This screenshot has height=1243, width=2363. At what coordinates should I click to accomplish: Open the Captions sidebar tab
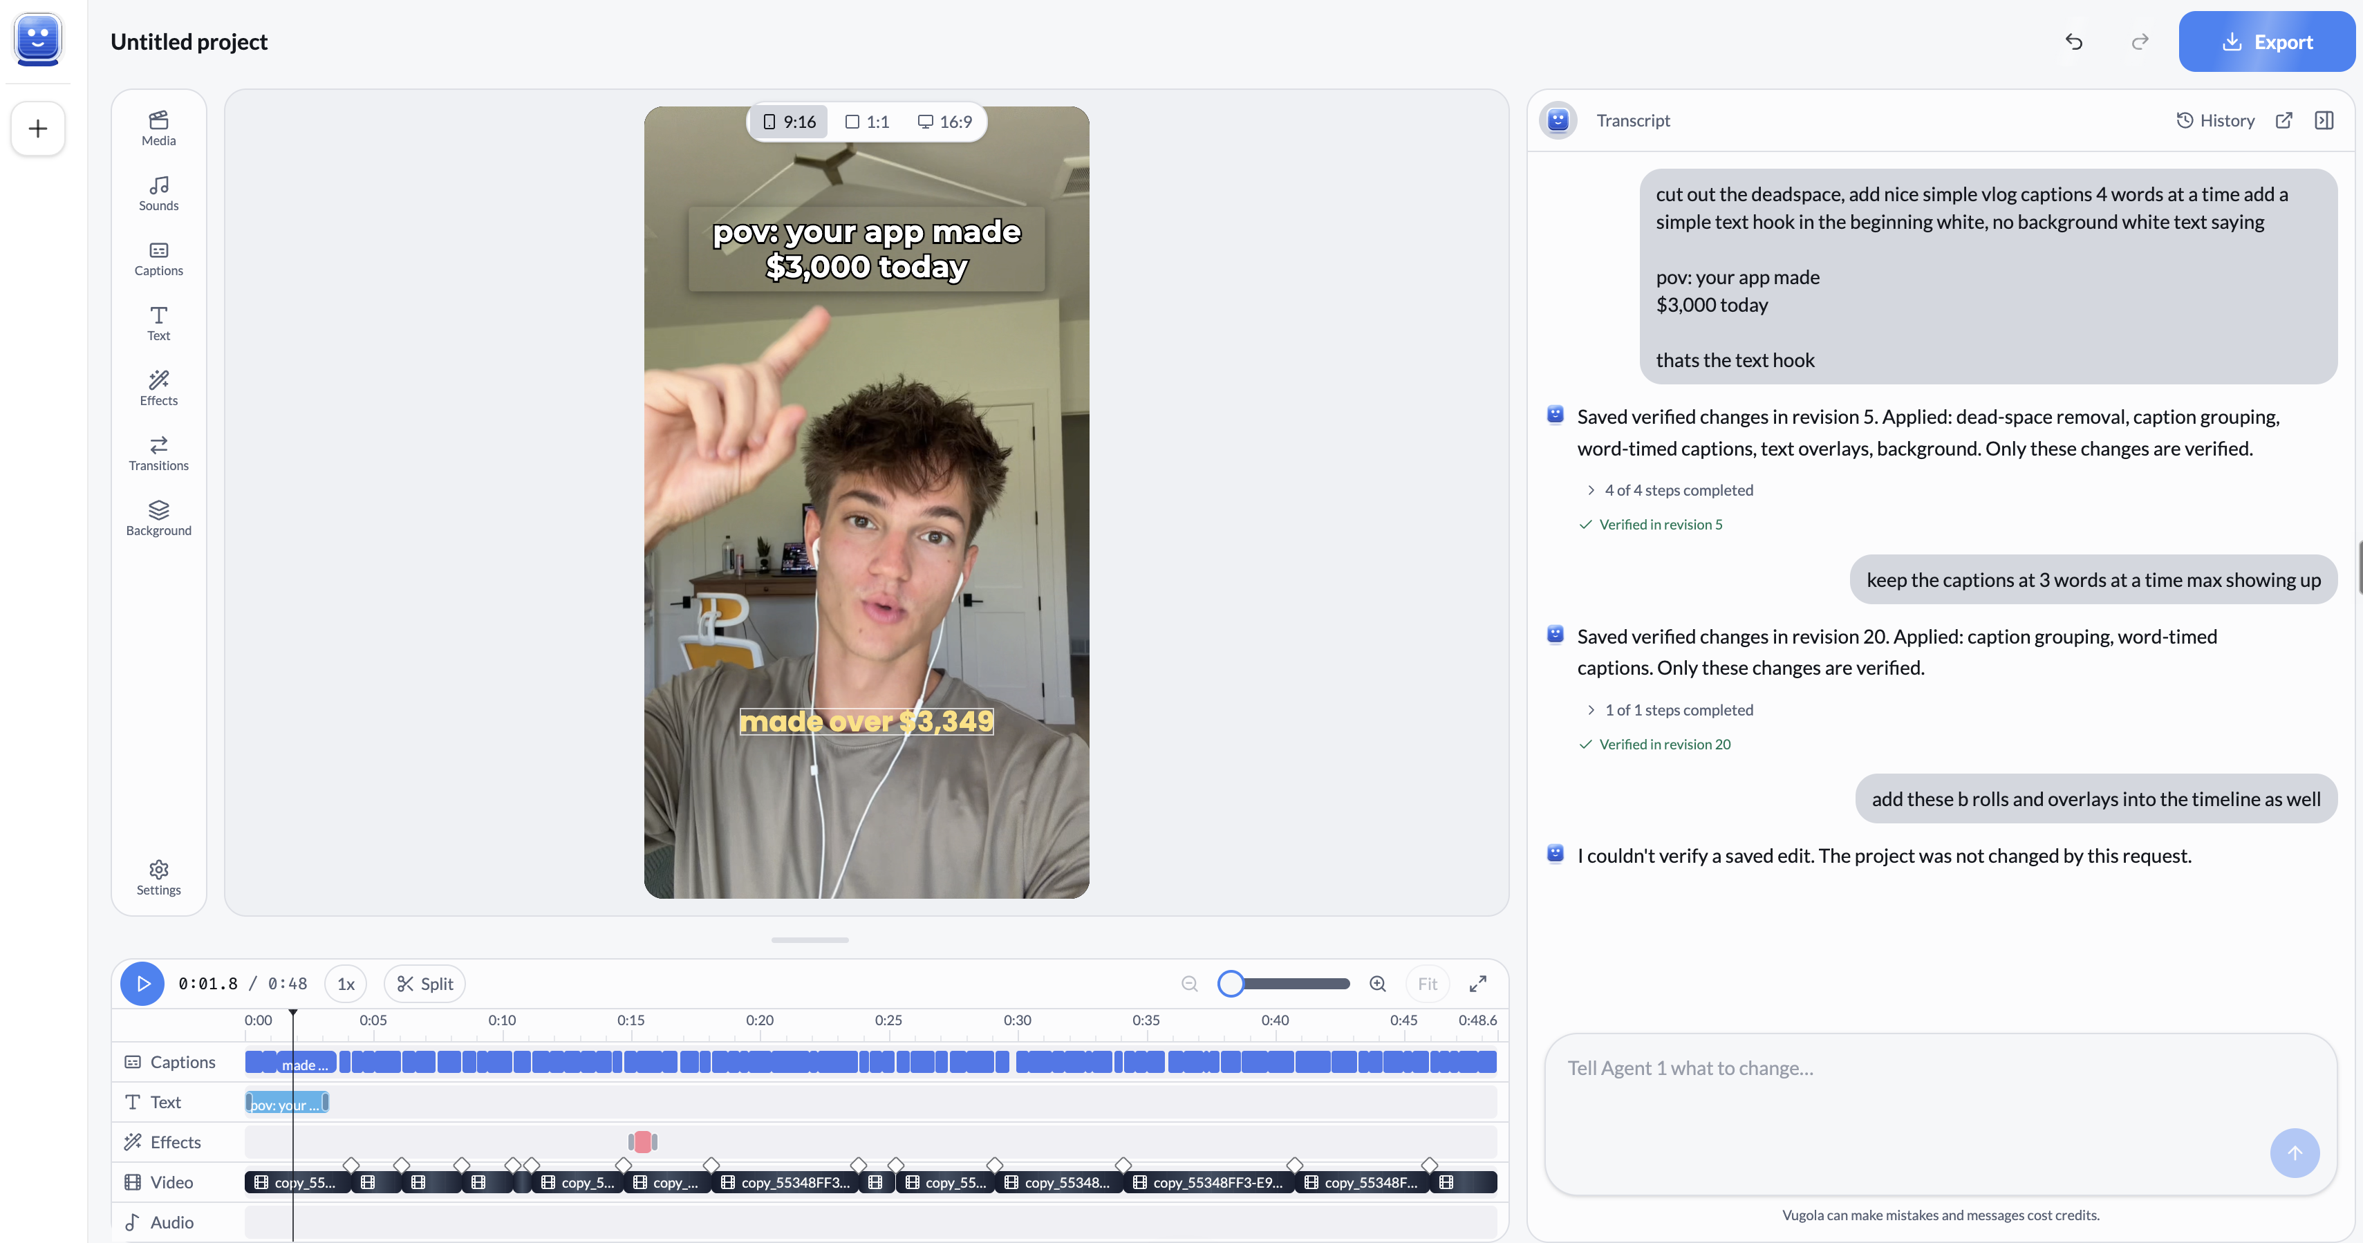(x=159, y=259)
